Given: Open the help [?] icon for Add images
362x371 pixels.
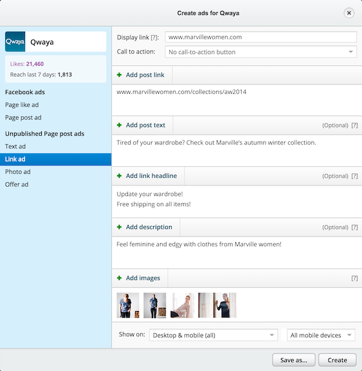Looking at the screenshot, I should (354, 278).
